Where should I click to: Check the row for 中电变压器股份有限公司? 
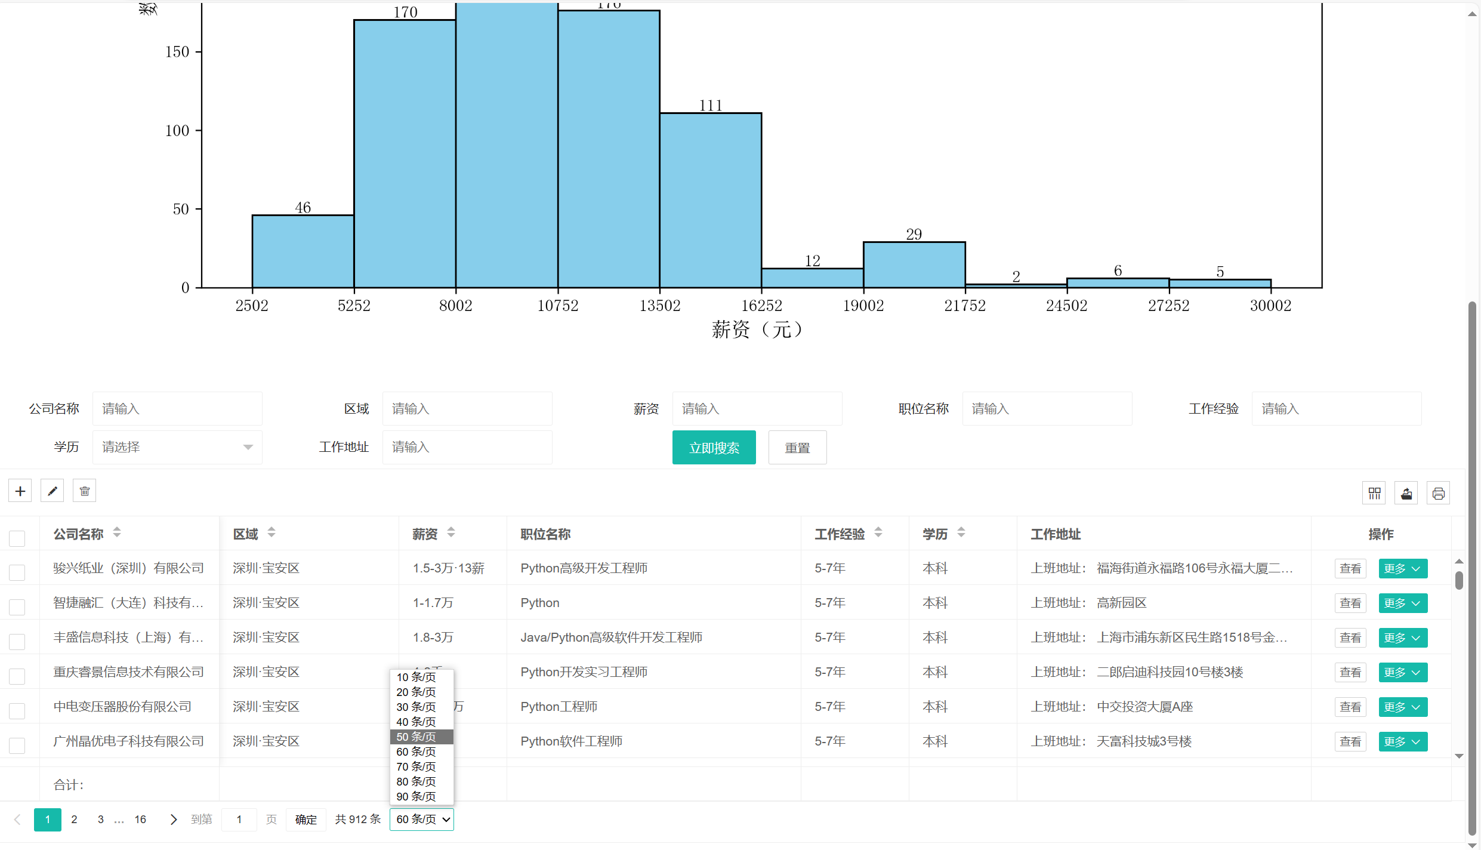[17, 710]
